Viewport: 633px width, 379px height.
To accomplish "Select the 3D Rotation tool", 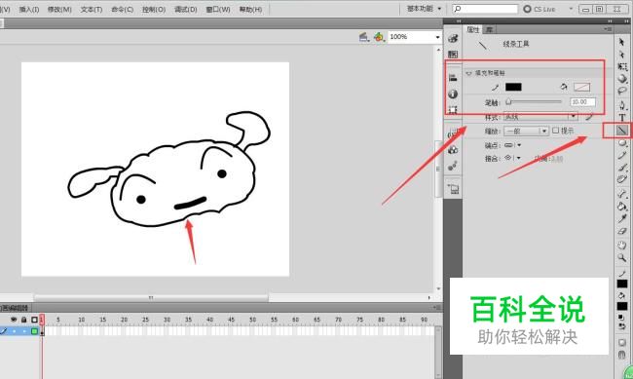I will 622,79.
